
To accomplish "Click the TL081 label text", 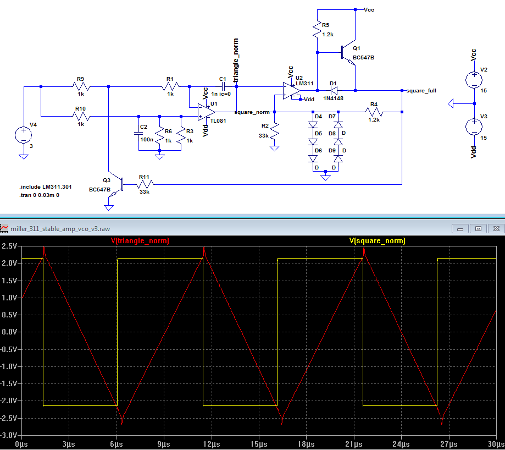I will pos(218,120).
